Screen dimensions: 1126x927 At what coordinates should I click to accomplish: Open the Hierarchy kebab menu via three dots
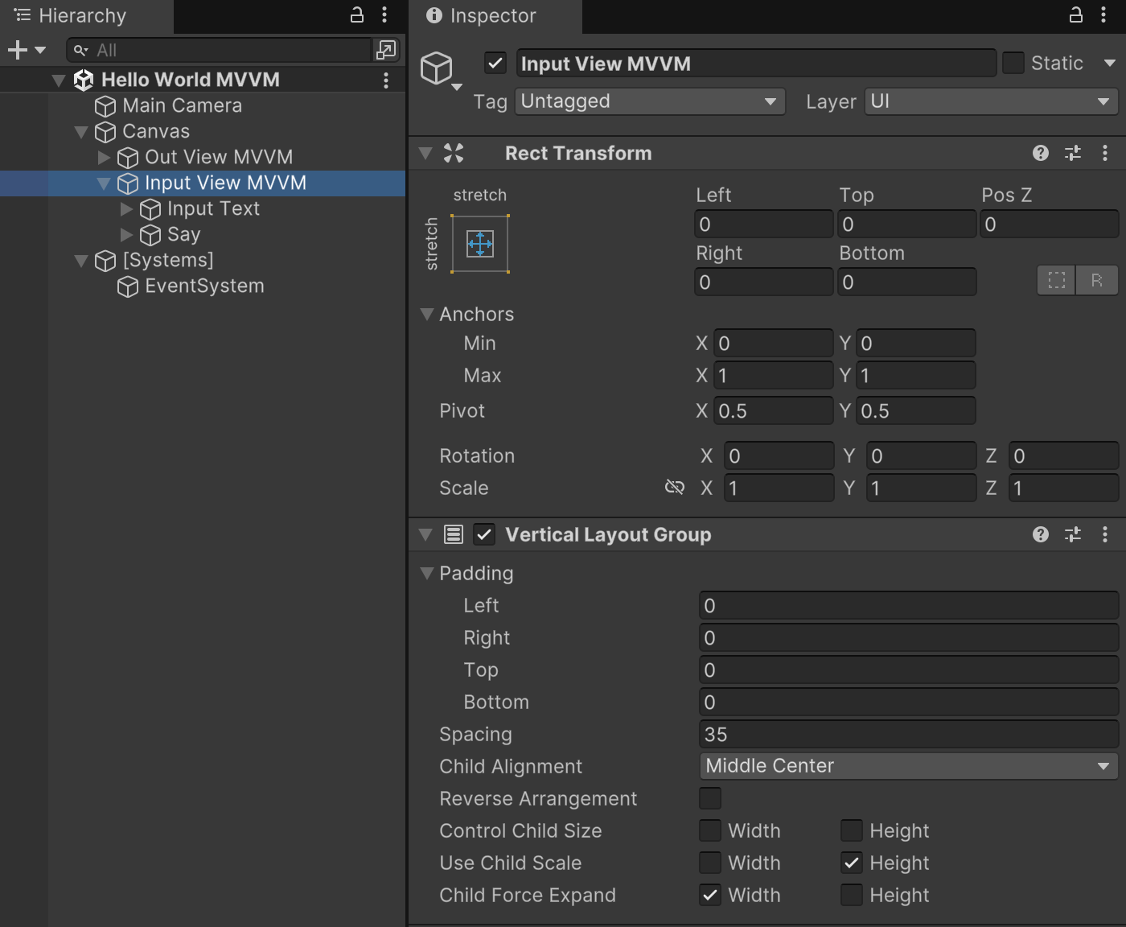point(384,15)
